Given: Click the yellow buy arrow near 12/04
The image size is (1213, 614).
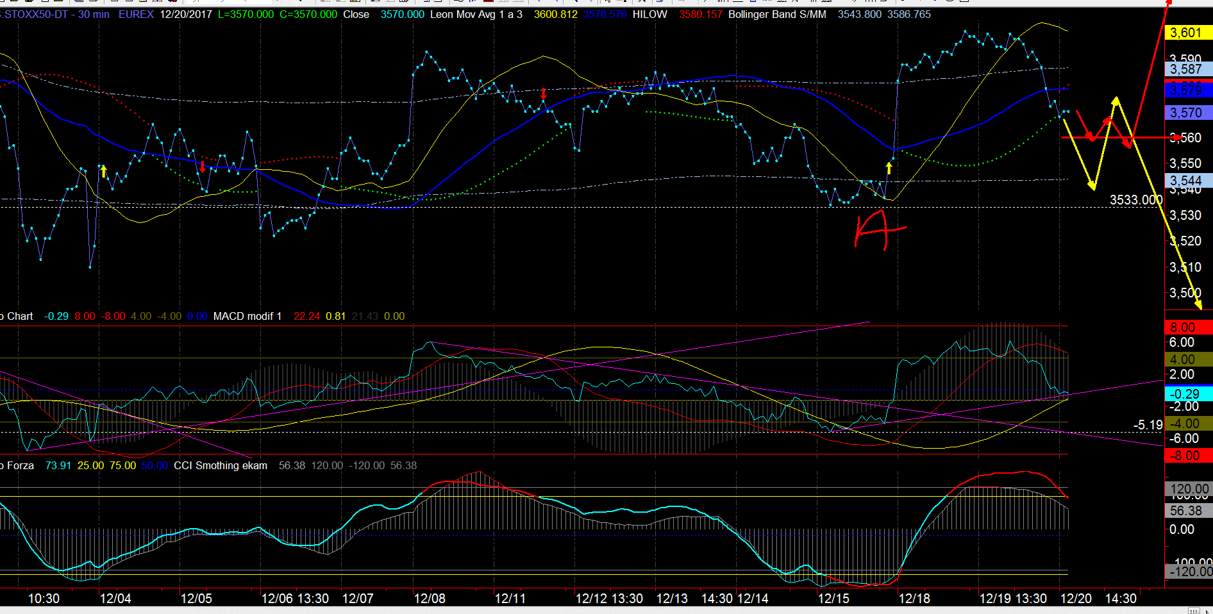Looking at the screenshot, I should tap(104, 171).
